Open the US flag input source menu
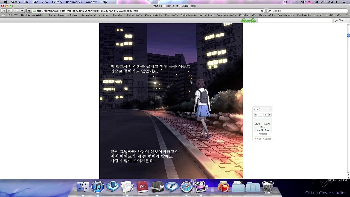Screen dimensions: 350x197 (310, 2)
